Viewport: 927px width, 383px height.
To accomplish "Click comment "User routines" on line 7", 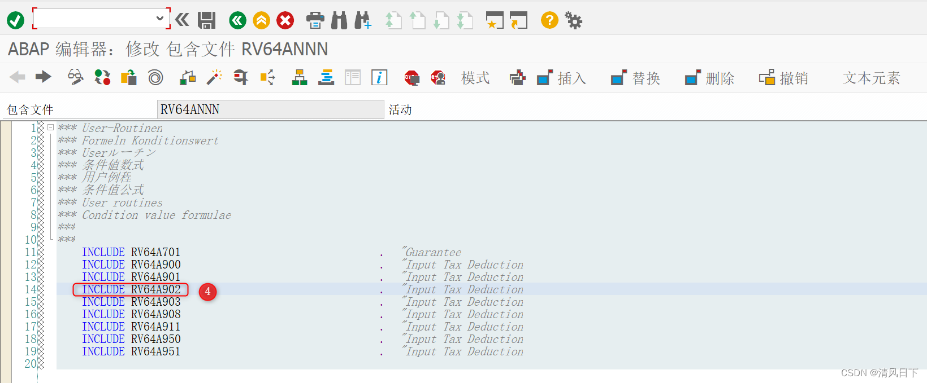I will pos(122,202).
